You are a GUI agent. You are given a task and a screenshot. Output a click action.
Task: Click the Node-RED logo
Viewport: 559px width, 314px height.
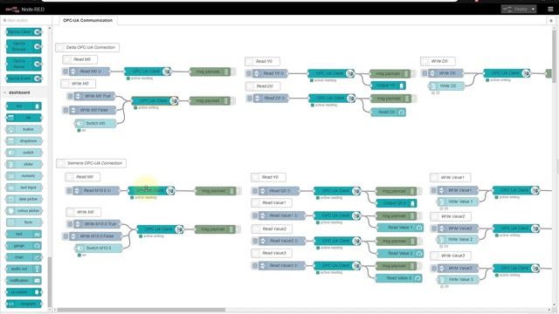pos(25,10)
